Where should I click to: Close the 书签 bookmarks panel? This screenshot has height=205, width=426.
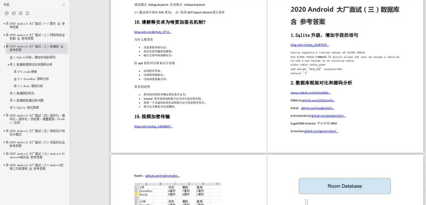coord(64,5)
